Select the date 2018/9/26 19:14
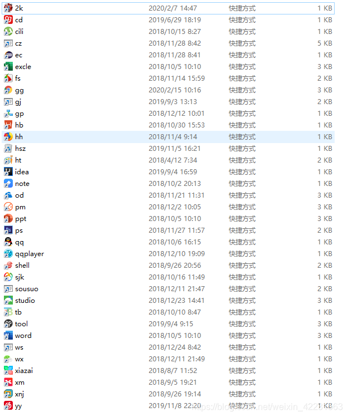348x417 pixels. click(175, 394)
